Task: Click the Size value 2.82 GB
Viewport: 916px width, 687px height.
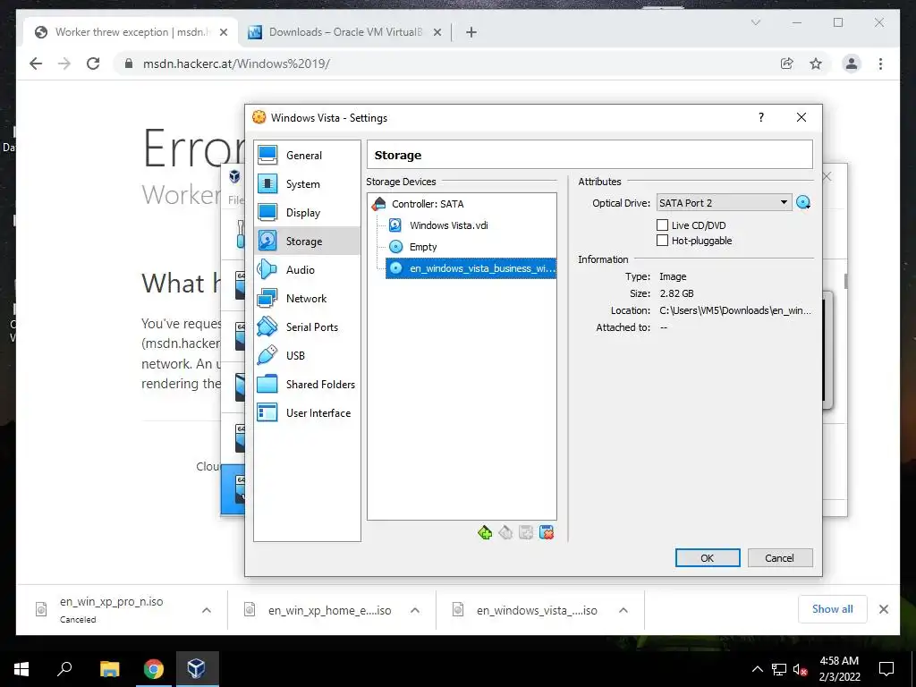Action: (676, 293)
